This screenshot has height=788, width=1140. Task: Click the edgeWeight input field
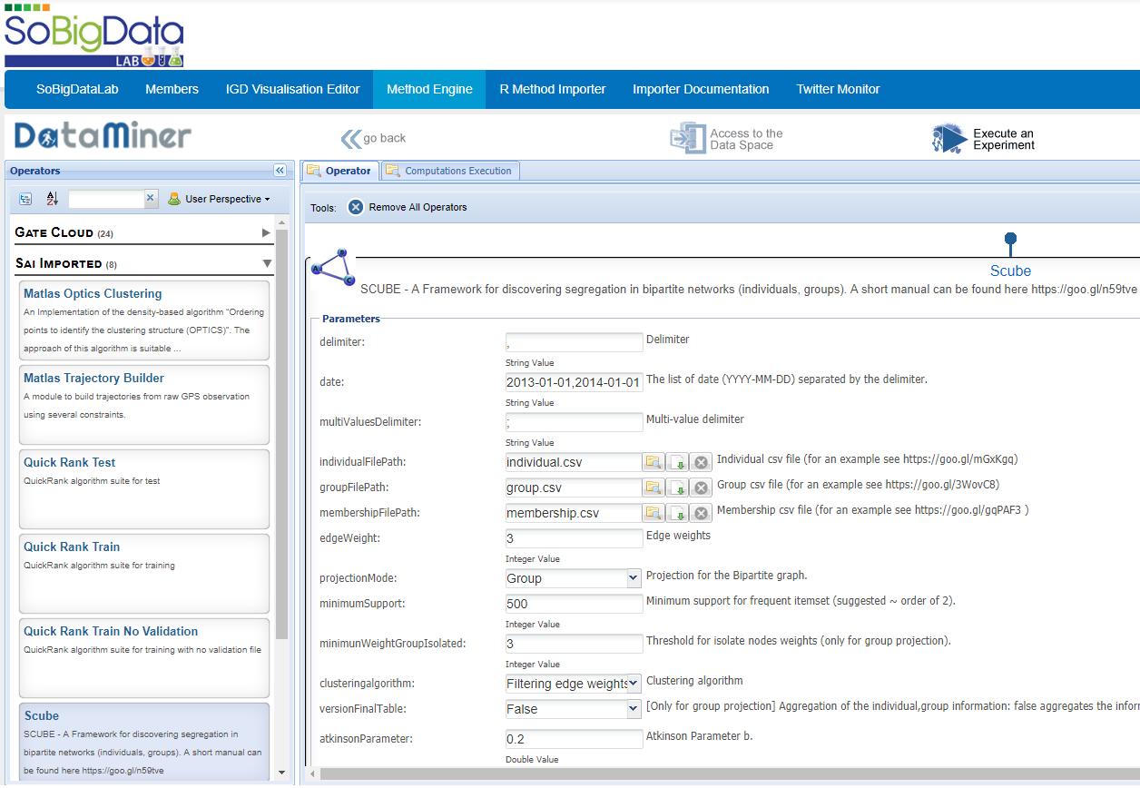[574, 538]
